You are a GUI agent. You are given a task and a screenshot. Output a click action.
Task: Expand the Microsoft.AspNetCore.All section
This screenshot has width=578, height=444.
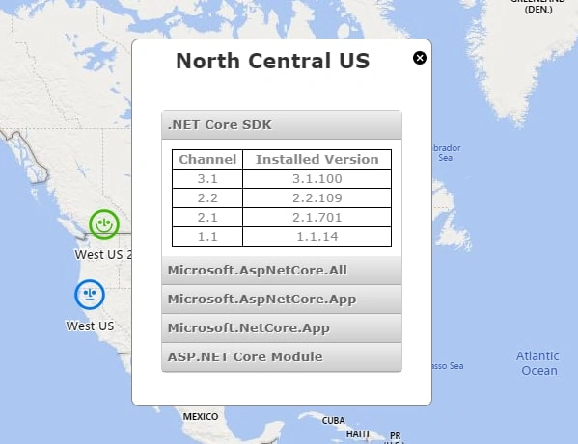pos(282,270)
